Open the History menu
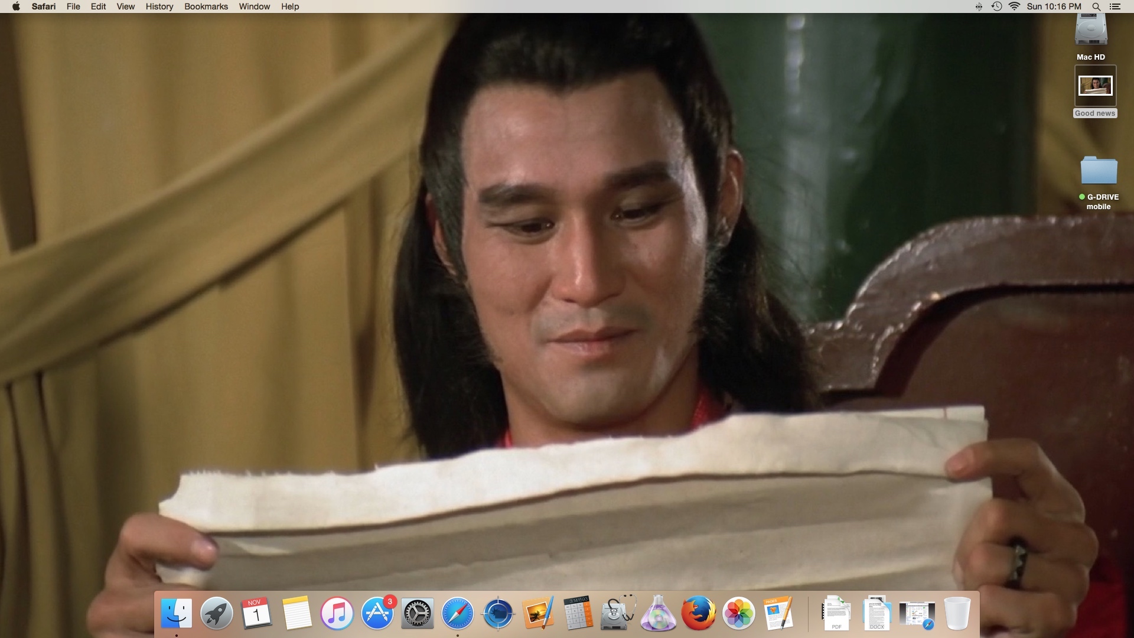This screenshot has width=1134, height=638. [x=159, y=6]
